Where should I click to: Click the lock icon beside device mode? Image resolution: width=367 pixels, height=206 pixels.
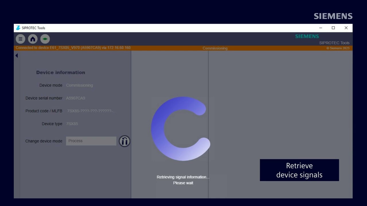point(124,141)
